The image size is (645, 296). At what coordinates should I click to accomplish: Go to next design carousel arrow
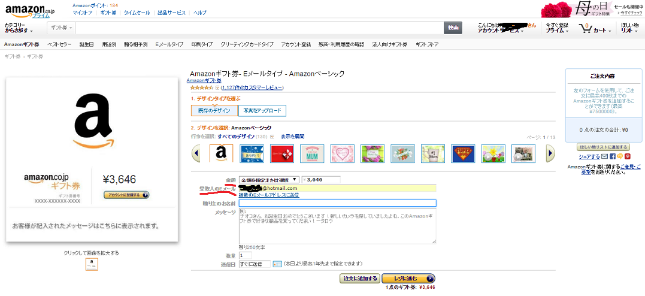pos(550,154)
